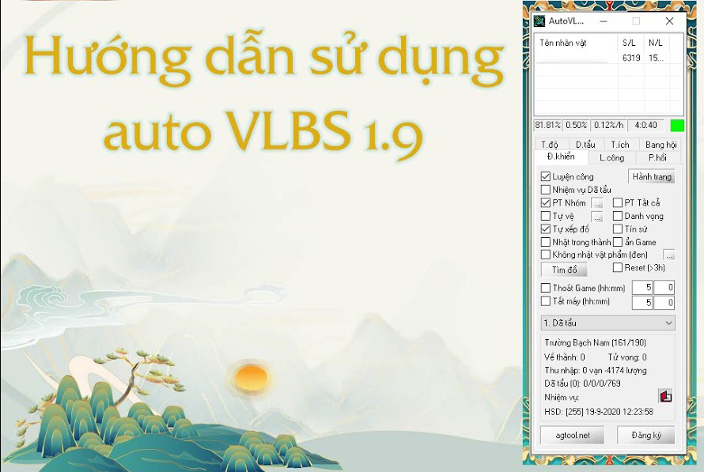
Task: Minimize the AutoVLBS window
Action: (x=602, y=21)
